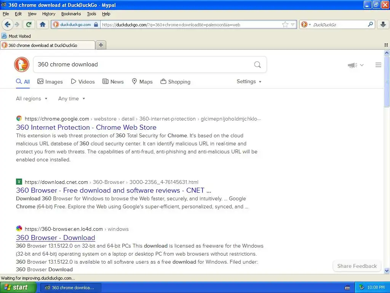Select the 360 chrome download browser tab
Screen dimensions: 390x293
click(x=48, y=45)
